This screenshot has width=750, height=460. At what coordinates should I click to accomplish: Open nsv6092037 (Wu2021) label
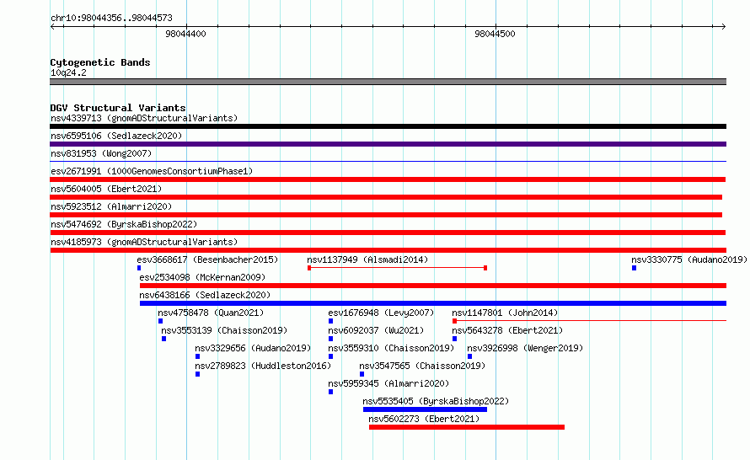tap(376, 330)
